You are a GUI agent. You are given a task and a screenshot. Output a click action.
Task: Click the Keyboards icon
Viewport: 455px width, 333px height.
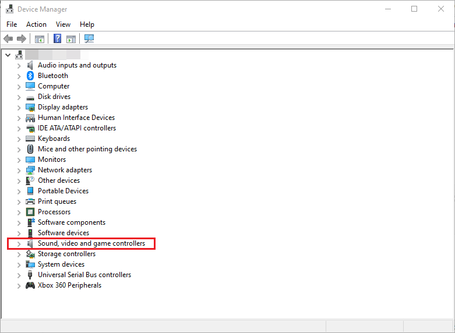click(30, 139)
